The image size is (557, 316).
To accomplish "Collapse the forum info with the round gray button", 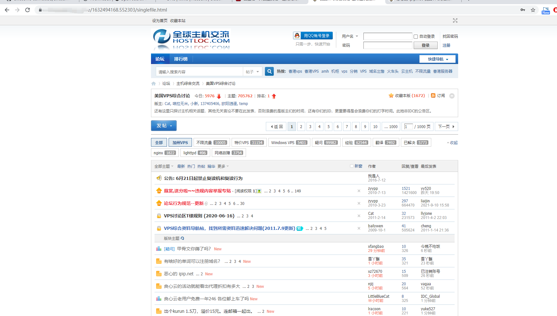I will 452,96.
